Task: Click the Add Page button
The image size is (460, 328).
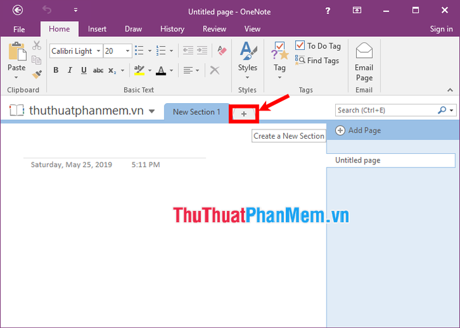Action: coord(358,130)
